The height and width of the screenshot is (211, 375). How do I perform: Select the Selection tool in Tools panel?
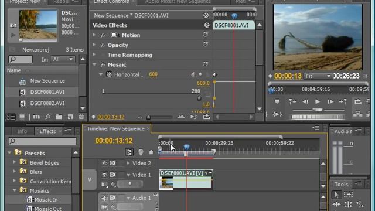click(336, 195)
